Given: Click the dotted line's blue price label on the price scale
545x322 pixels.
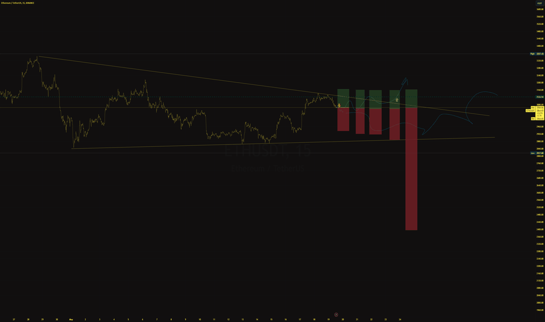Looking at the screenshot, I should (x=540, y=97).
